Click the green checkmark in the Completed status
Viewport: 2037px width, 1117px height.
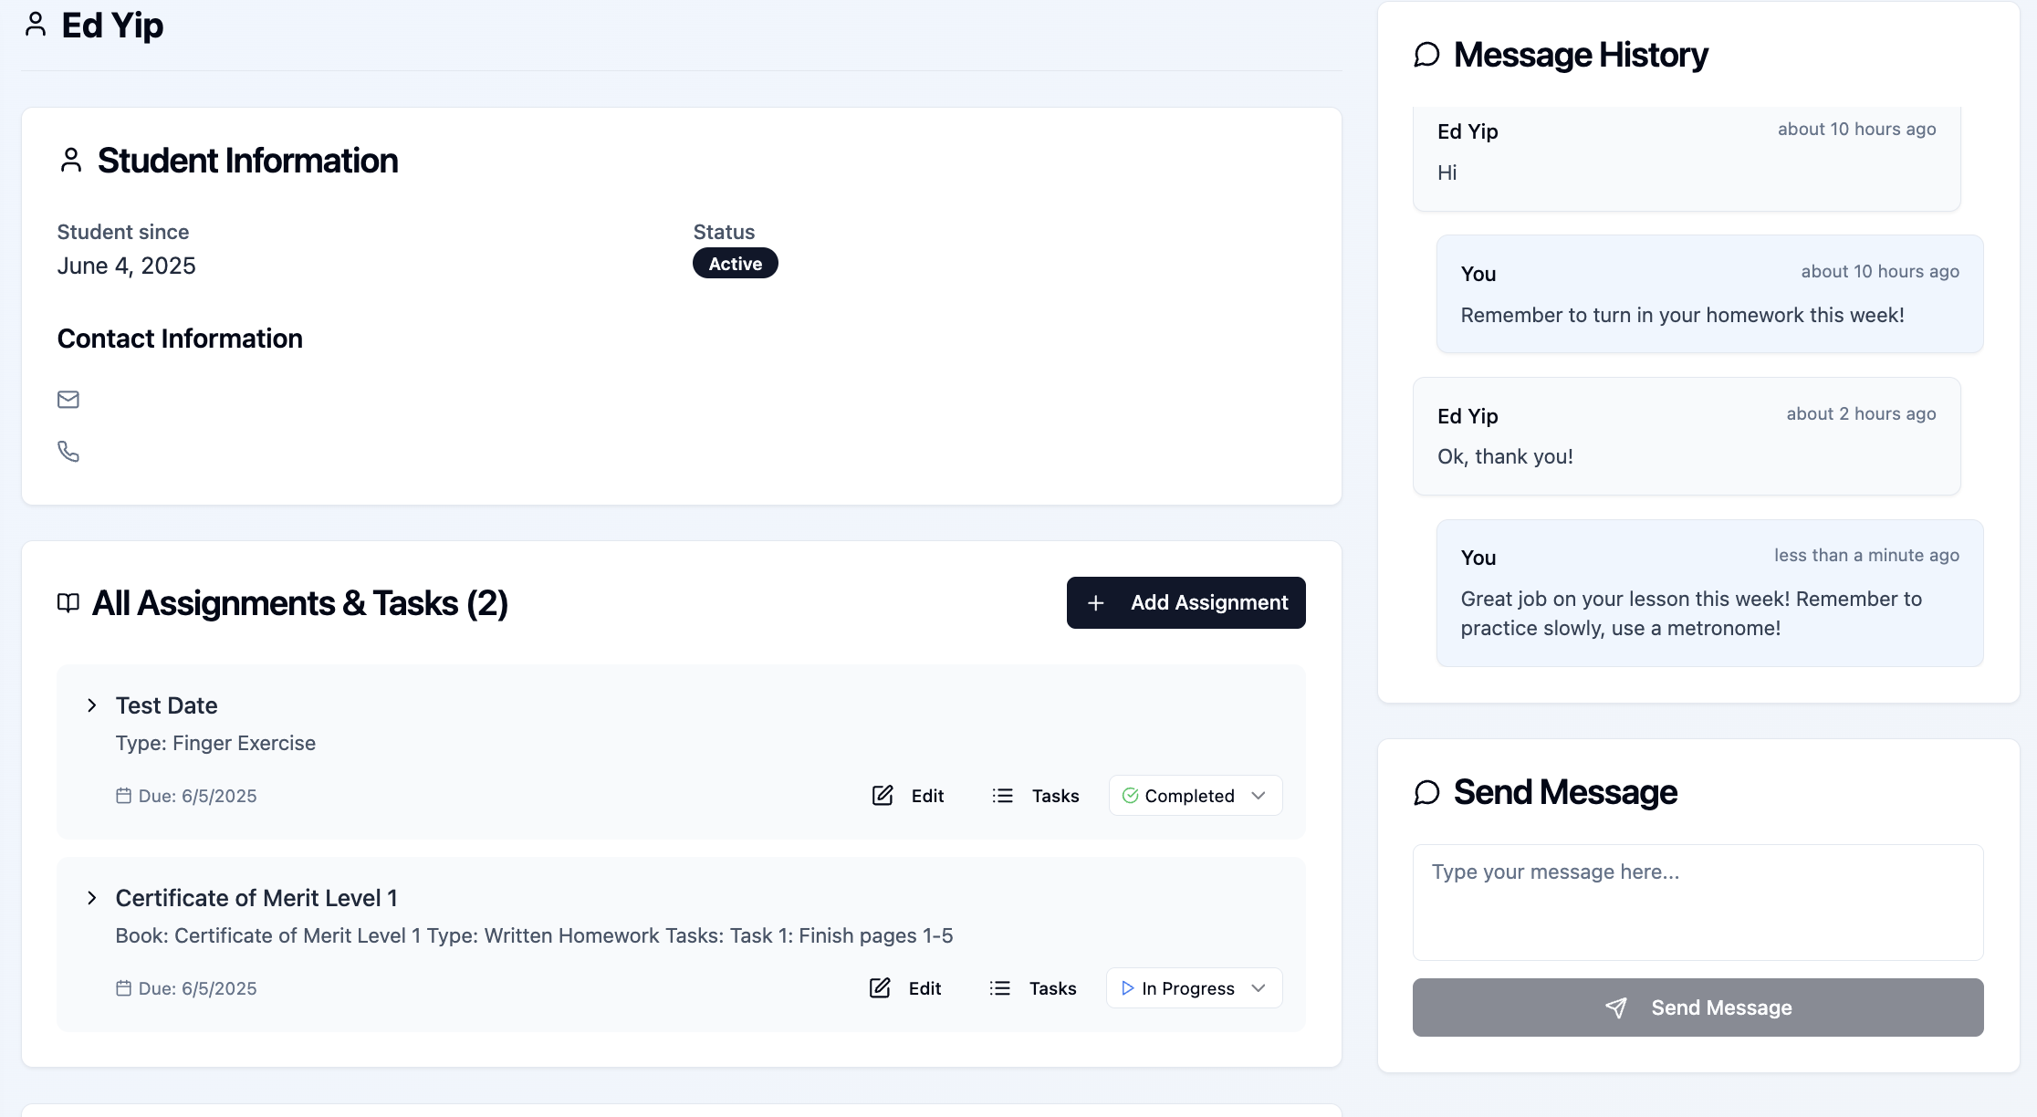[1130, 795]
